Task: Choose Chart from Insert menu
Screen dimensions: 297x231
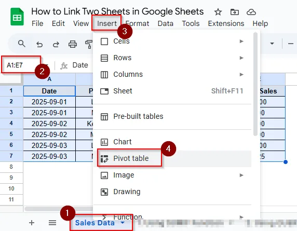Action: coord(172,142)
